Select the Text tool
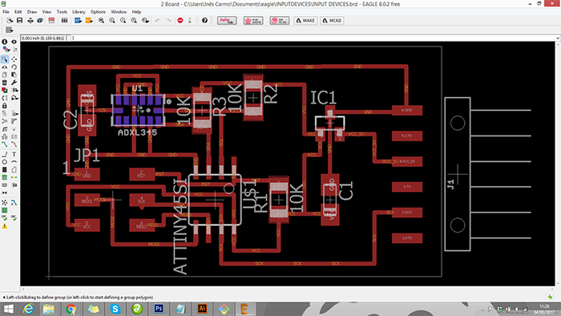This screenshot has width=561, height=316. [x=14, y=154]
